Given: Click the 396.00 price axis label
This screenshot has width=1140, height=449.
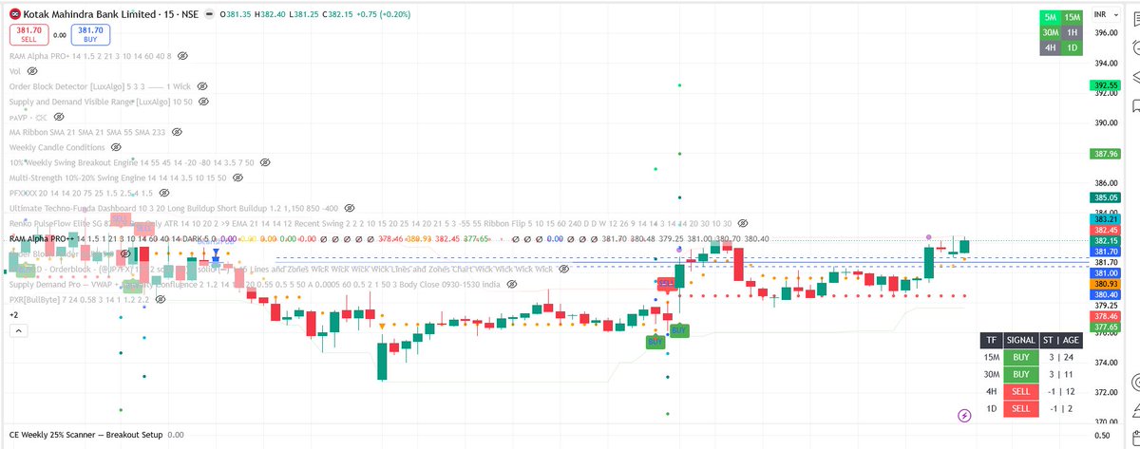Looking at the screenshot, I should (1107, 33).
